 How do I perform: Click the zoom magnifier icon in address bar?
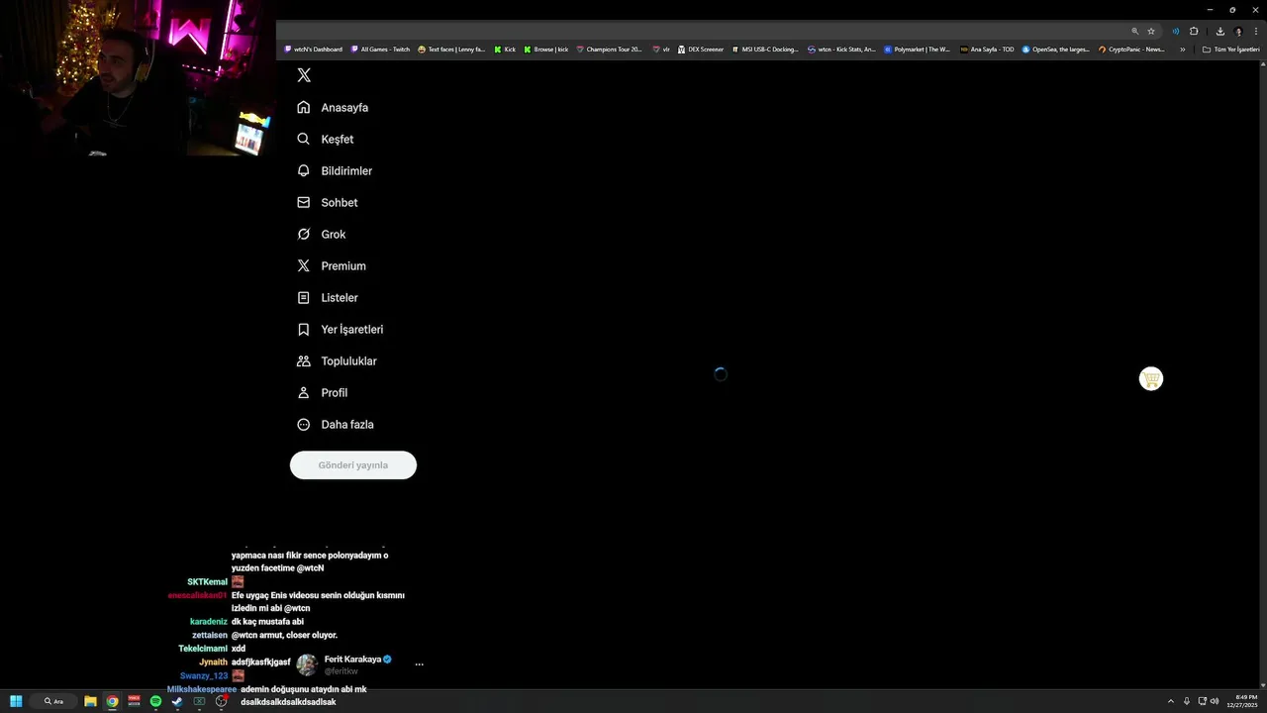tap(1135, 31)
